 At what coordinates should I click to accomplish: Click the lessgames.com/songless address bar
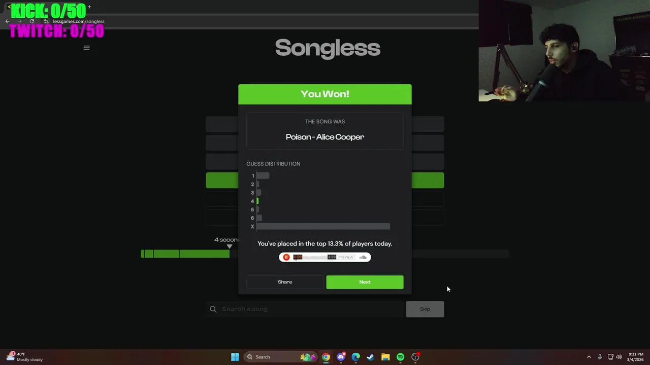(x=79, y=21)
